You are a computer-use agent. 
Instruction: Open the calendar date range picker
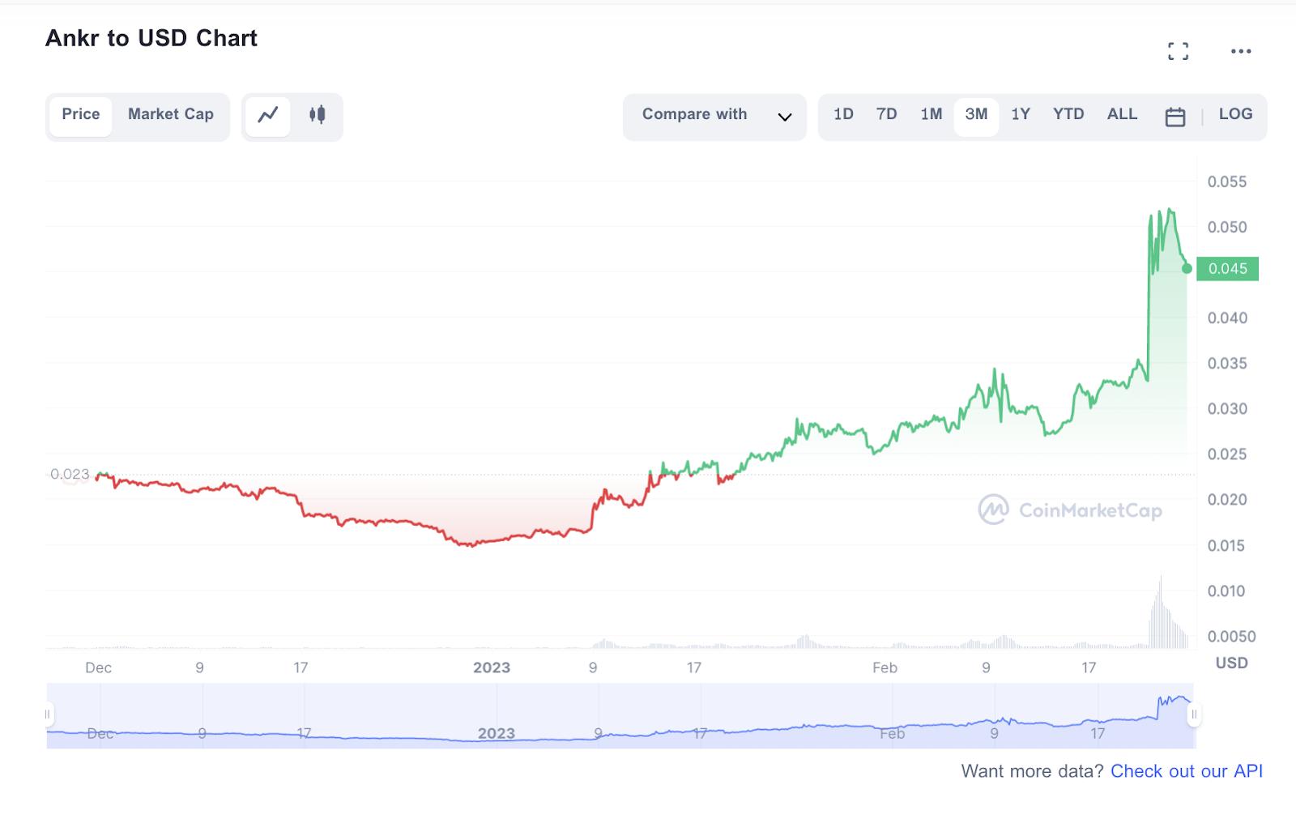coord(1174,117)
